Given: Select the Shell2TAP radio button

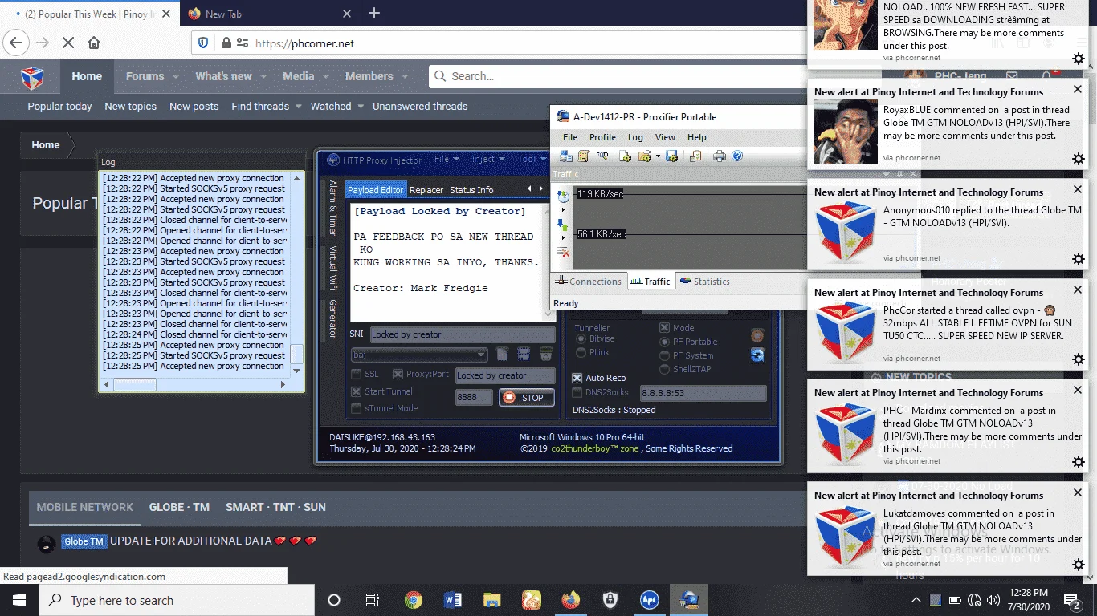Looking at the screenshot, I should coord(664,369).
